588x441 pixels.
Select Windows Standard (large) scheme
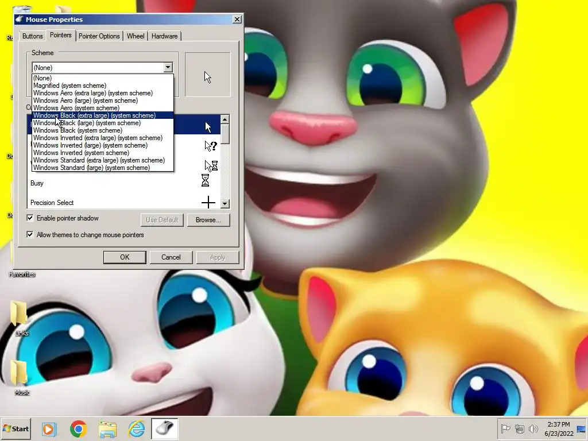pos(103,168)
